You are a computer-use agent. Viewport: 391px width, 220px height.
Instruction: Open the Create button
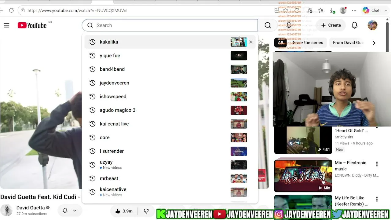click(x=331, y=25)
